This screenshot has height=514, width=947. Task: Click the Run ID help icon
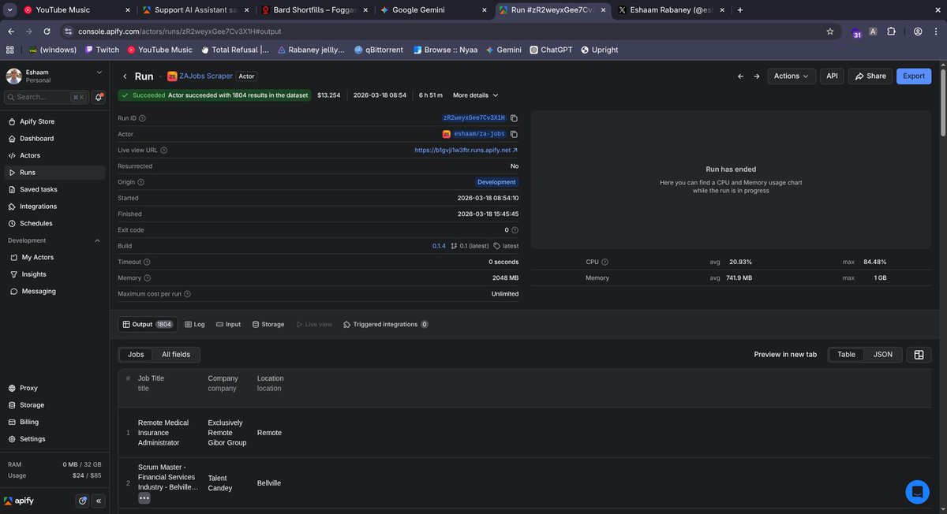coord(143,118)
